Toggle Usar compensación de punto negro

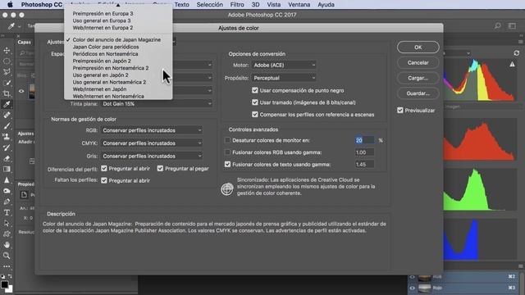point(255,90)
